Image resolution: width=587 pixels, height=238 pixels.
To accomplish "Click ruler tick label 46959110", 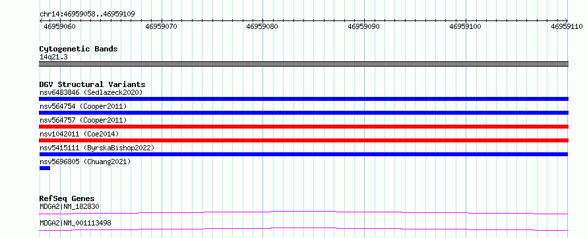I will point(567,26).
